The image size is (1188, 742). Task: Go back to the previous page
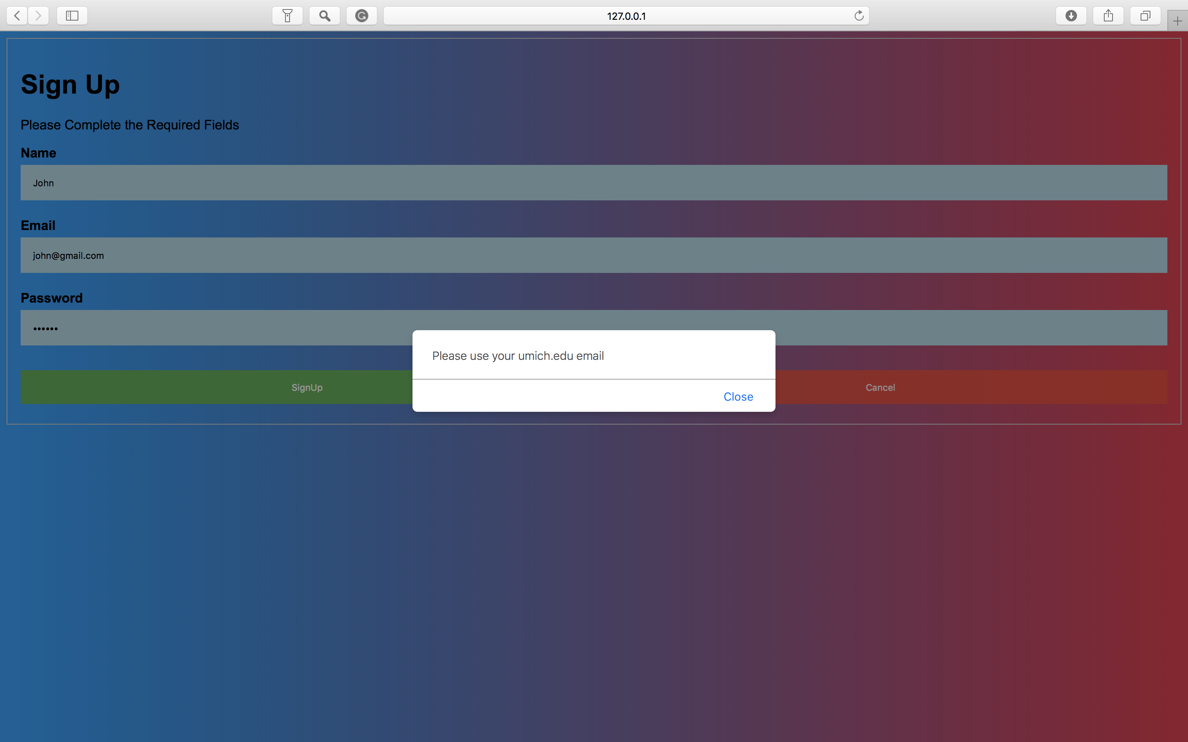16,16
